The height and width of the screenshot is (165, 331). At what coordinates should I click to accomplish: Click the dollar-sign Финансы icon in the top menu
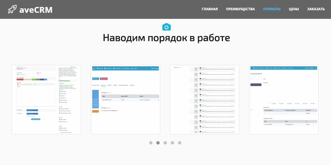pyautogui.click(x=123, y=68)
